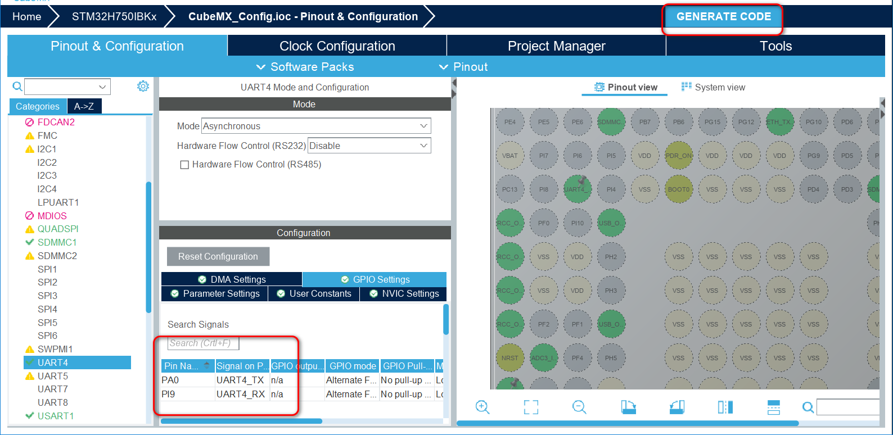The image size is (893, 435).
Task: Open the peripheral search combo box
Action: pyautogui.click(x=67, y=87)
